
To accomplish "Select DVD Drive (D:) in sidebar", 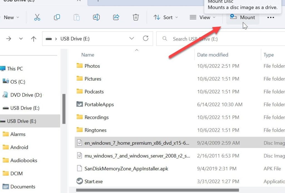I will coord(26,95).
